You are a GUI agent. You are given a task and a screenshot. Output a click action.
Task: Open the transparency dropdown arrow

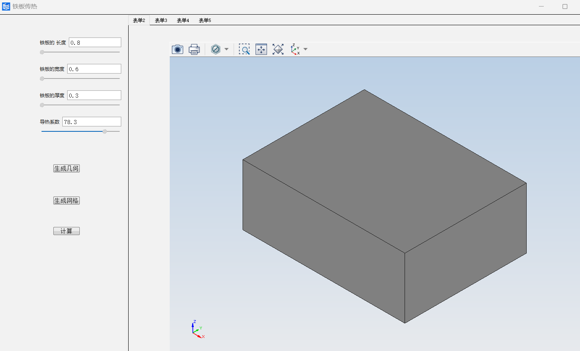[x=227, y=49]
